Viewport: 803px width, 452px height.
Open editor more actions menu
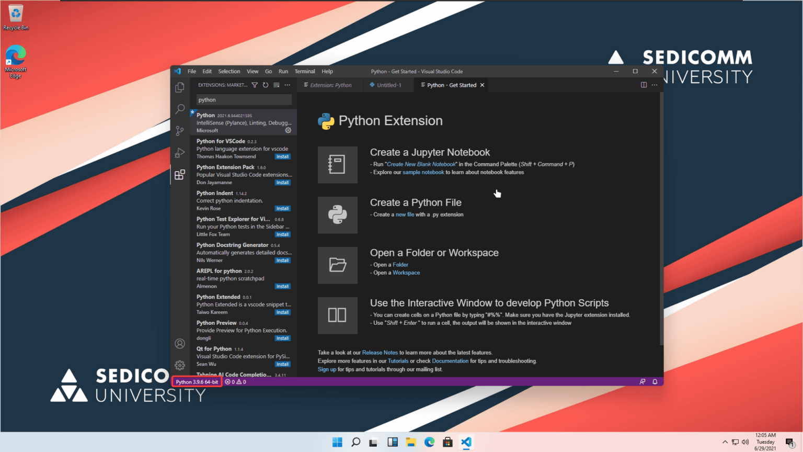coord(655,85)
